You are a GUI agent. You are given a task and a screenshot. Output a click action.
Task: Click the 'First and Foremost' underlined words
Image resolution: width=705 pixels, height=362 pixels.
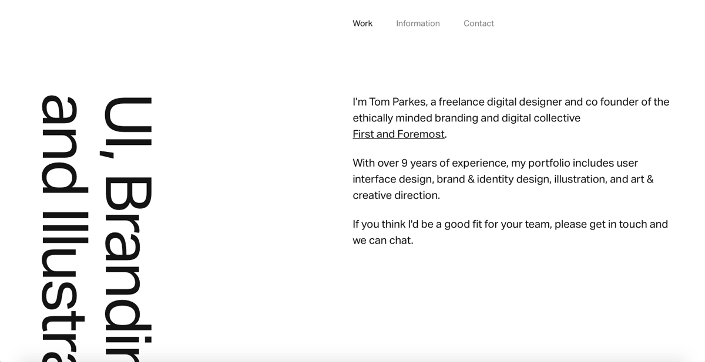[x=398, y=134]
